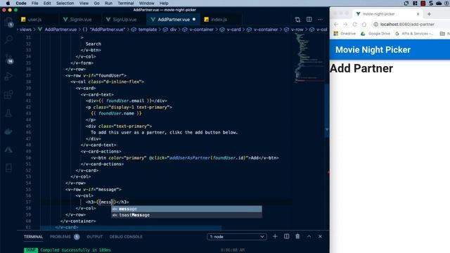Show the OUTPUT panel tab
The height and width of the screenshot is (253, 450).
pyautogui.click(x=94, y=237)
